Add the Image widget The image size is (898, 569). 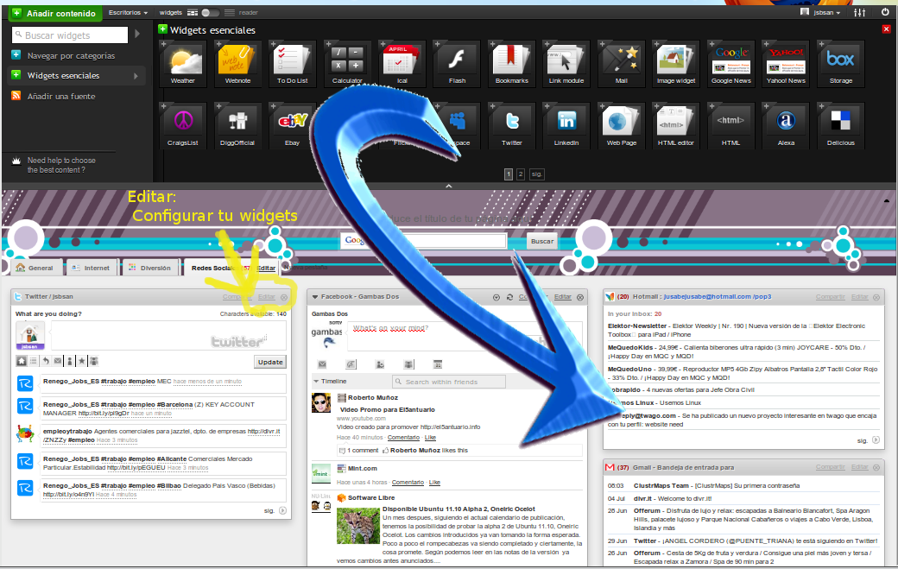pyautogui.click(x=676, y=64)
